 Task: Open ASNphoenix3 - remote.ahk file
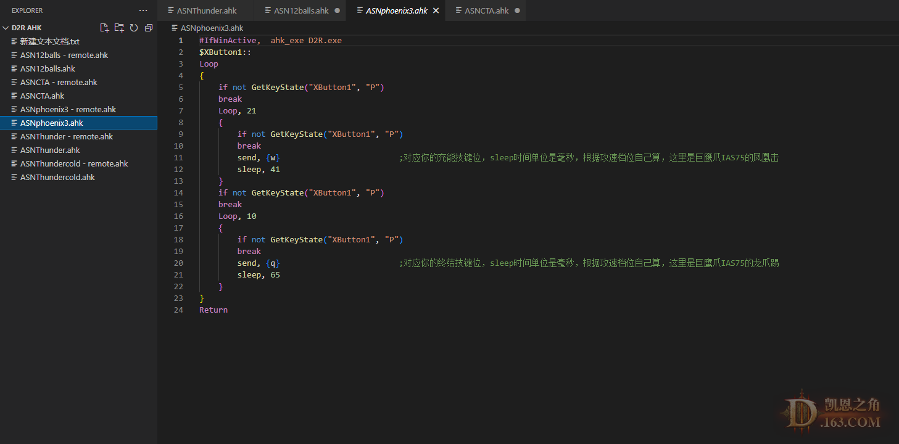79,109
